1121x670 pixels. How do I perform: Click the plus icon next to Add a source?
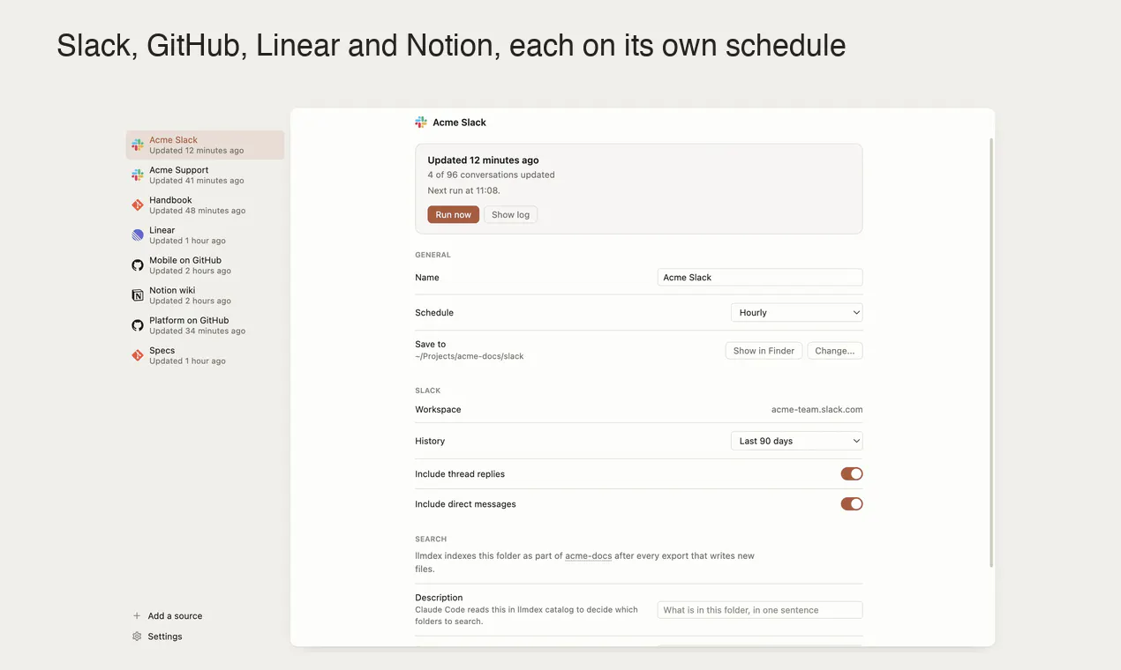pyautogui.click(x=137, y=615)
